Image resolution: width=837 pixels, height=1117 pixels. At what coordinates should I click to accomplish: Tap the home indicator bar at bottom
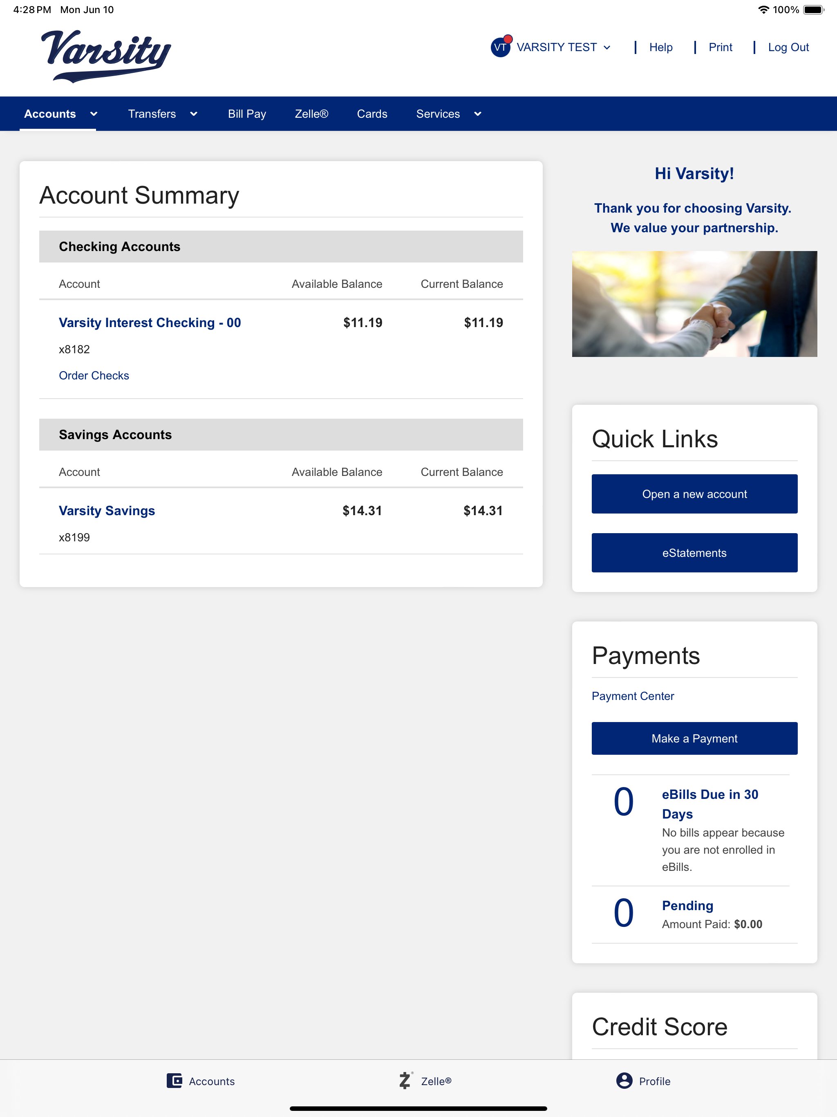point(418,1108)
